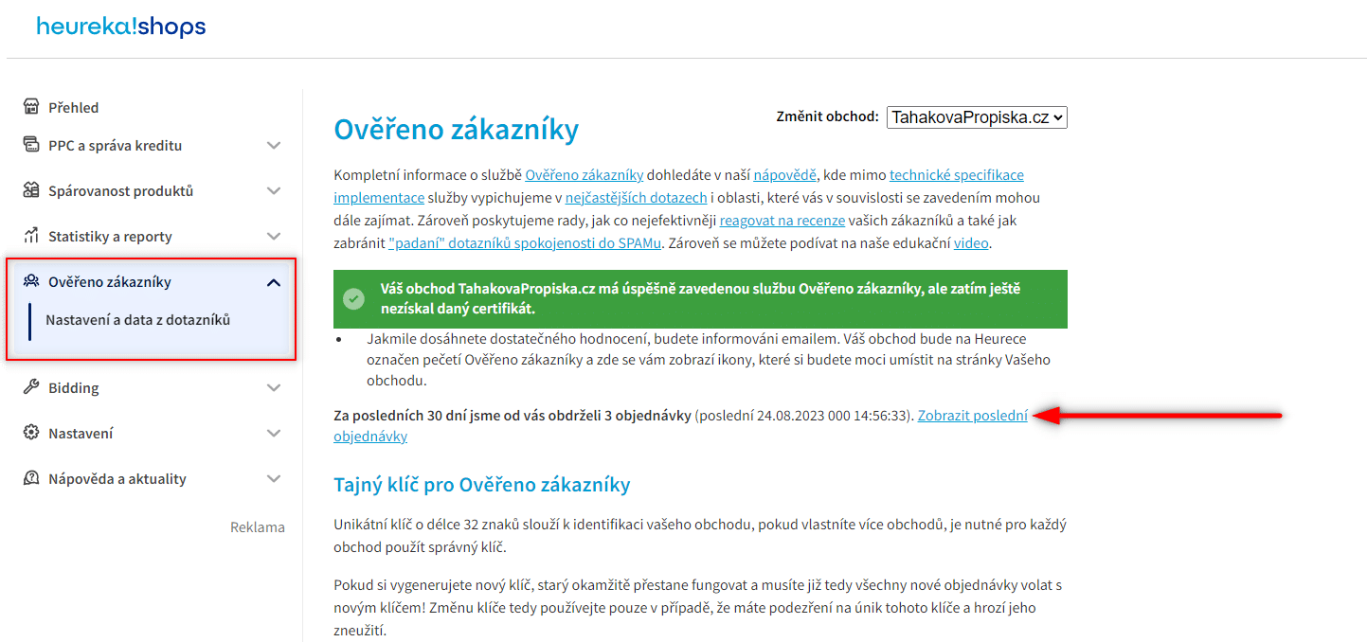Click the heureka!shops logo
Image resolution: width=1367 pixels, height=642 pixels.
(121, 27)
